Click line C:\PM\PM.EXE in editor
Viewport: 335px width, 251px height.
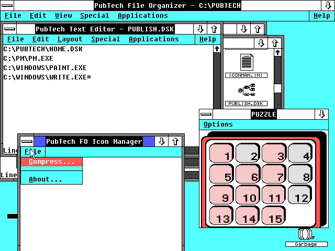28,59
